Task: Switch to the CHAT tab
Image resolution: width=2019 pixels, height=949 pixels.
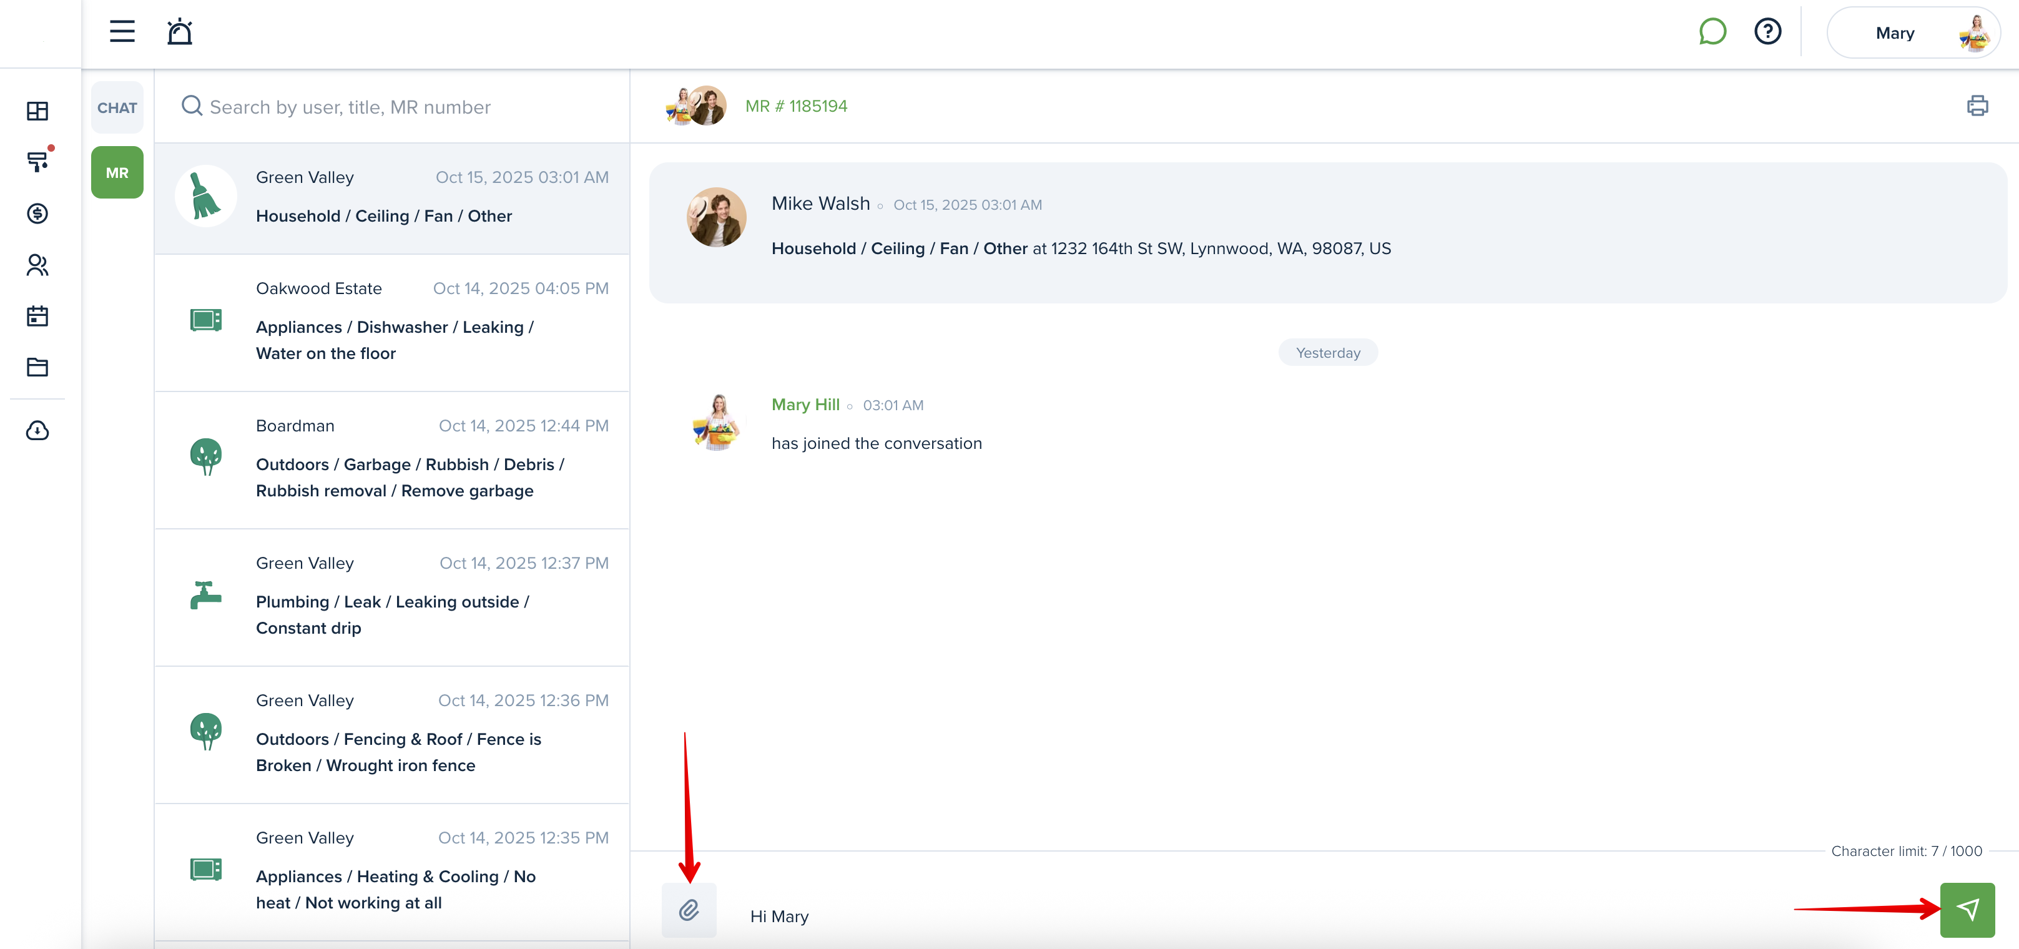Action: (x=117, y=107)
